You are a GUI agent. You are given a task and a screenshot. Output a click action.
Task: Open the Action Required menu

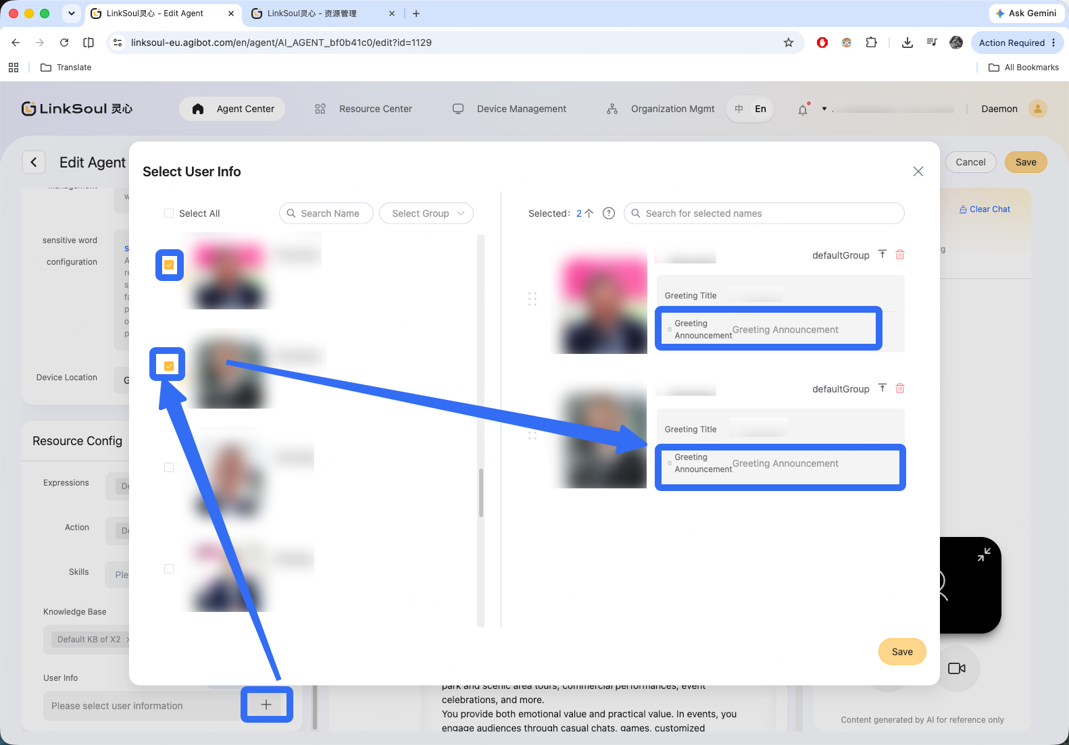click(x=1017, y=43)
